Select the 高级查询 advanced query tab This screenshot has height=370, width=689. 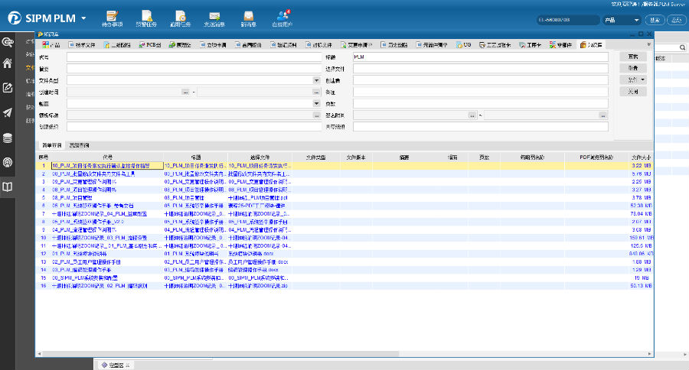pos(80,144)
